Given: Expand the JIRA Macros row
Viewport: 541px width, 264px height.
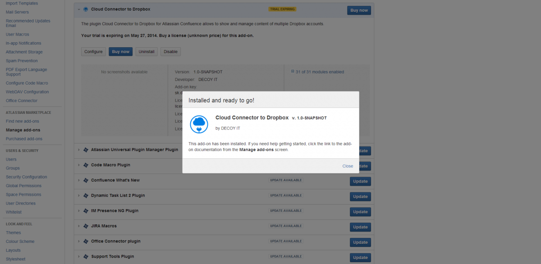Looking at the screenshot, I should pyautogui.click(x=78, y=226).
